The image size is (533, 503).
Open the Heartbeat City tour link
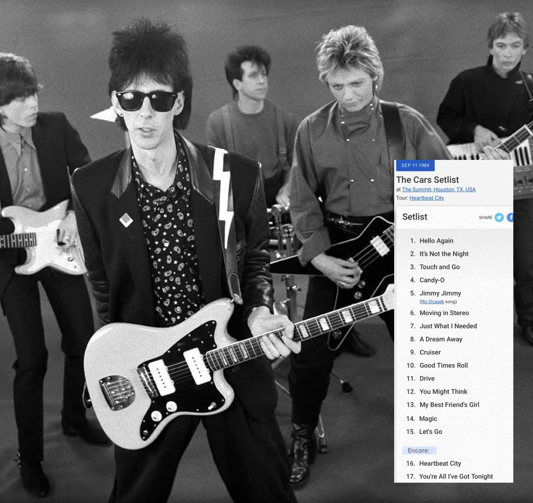pos(426,198)
